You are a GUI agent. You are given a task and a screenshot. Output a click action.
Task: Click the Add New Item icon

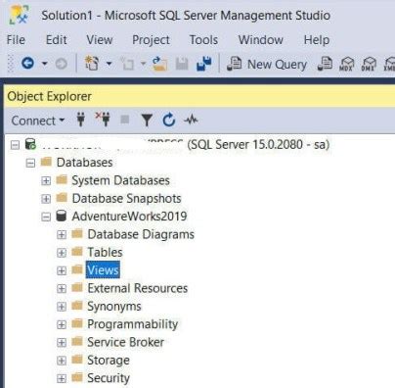point(127,64)
